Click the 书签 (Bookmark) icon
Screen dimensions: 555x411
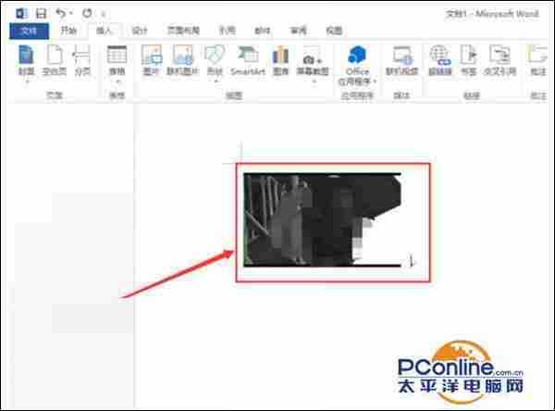469,60
